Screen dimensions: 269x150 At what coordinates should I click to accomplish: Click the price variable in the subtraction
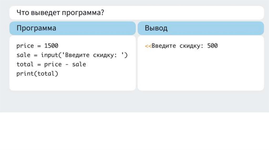pos(53,64)
